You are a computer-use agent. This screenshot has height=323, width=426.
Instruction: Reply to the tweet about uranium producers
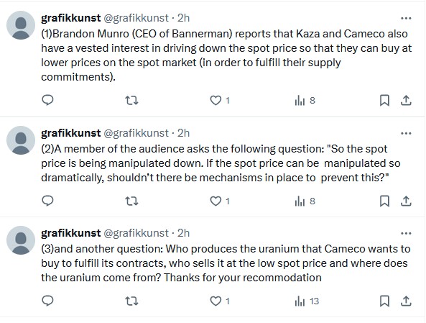pos(48,301)
